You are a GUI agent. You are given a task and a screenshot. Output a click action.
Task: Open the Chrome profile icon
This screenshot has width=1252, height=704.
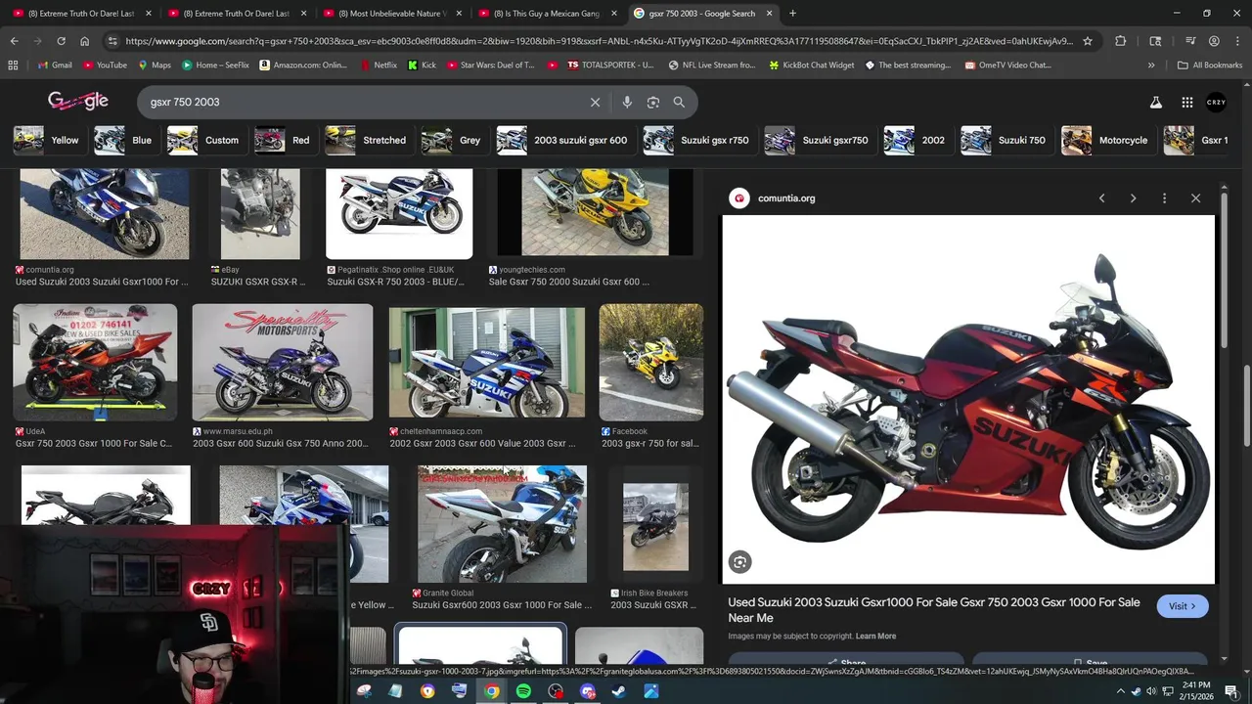(x=1214, y=41)
